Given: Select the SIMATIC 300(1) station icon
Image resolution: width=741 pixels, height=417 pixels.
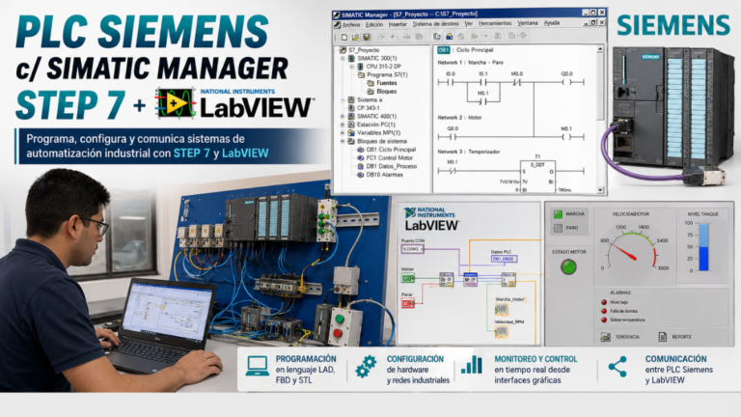Looking at the screenshot, I should coord(351,58).
